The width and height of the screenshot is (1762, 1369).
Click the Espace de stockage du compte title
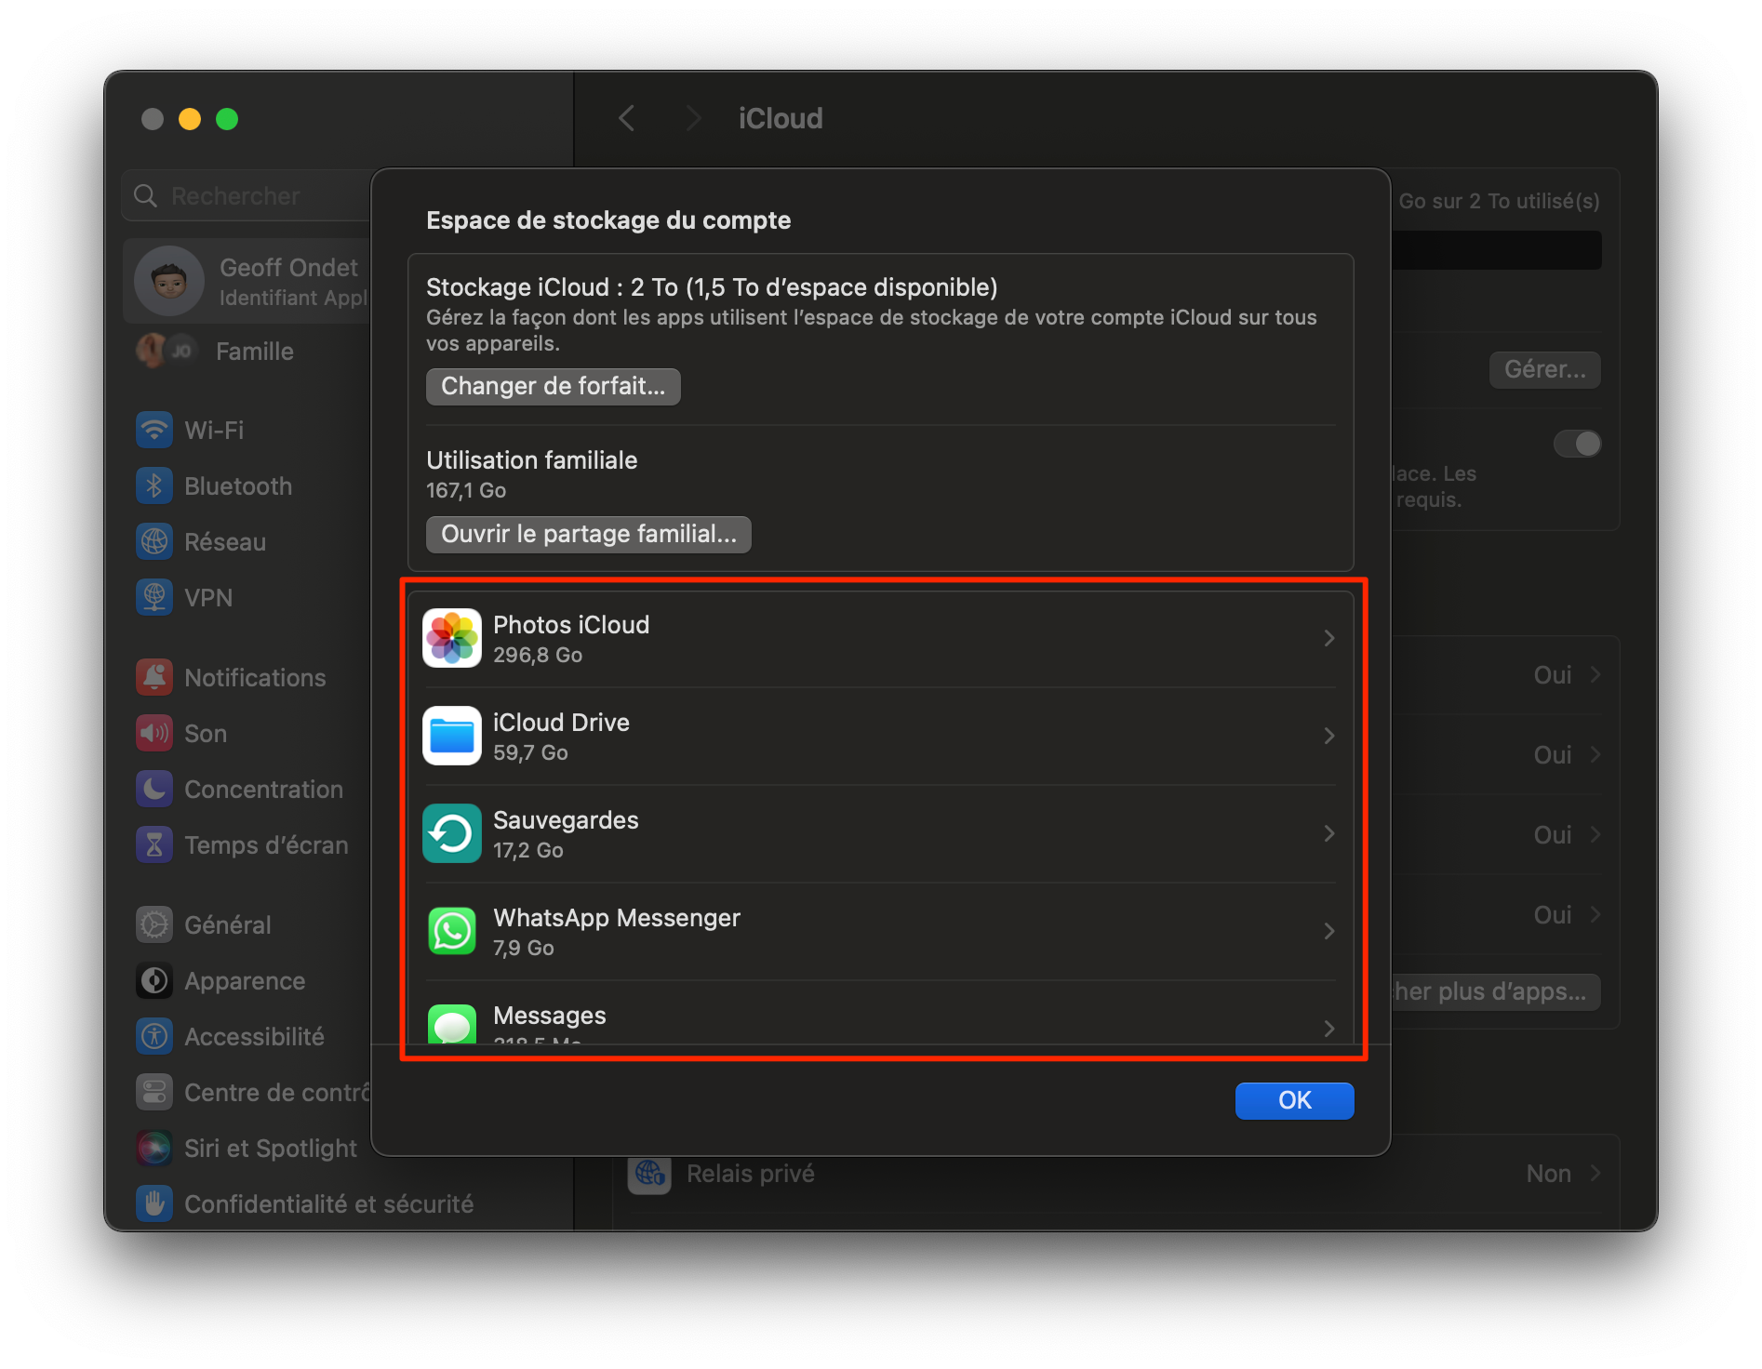pyautogui.click(x=608, y=221)
